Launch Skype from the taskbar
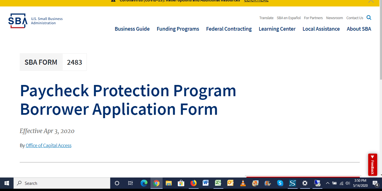The width and height of the screenshot is (382, 191). click(280, 183)
